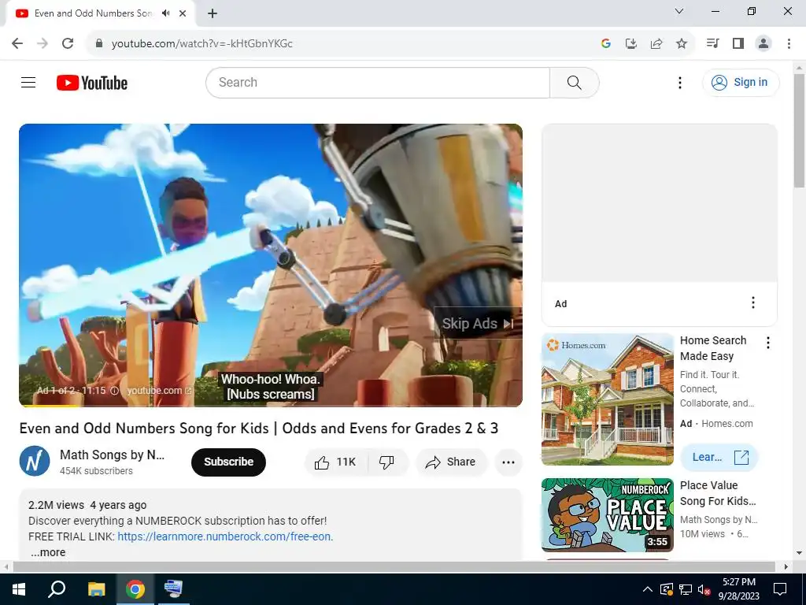Go to the YouTube home logo
The height and width of the screenshot is (605, 806).
coord(92,83)
